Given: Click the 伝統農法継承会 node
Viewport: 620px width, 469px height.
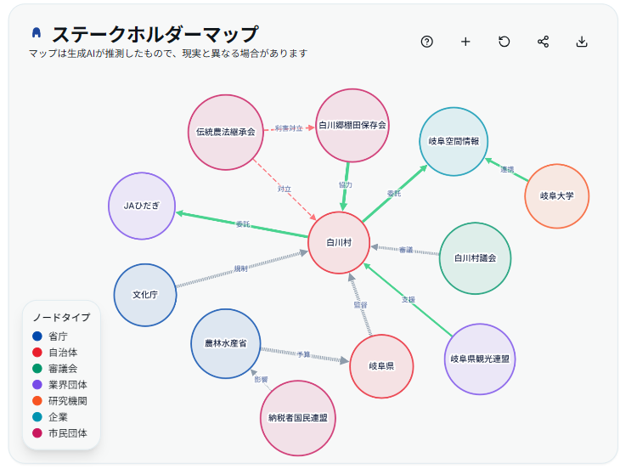Looking at the screenshot, I should (225, 132).
